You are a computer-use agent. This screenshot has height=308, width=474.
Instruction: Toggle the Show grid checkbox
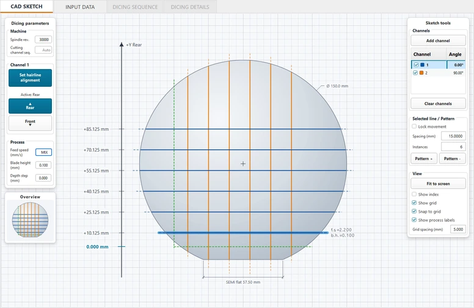pyautogui.click(x=414, y=203)
